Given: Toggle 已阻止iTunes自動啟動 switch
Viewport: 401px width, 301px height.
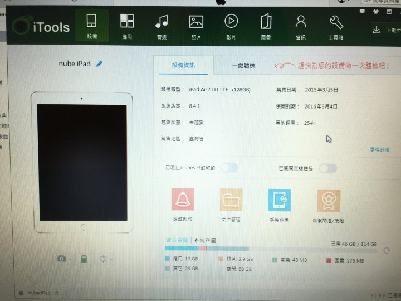Looking at the screenshot, I should coord(229,168).
